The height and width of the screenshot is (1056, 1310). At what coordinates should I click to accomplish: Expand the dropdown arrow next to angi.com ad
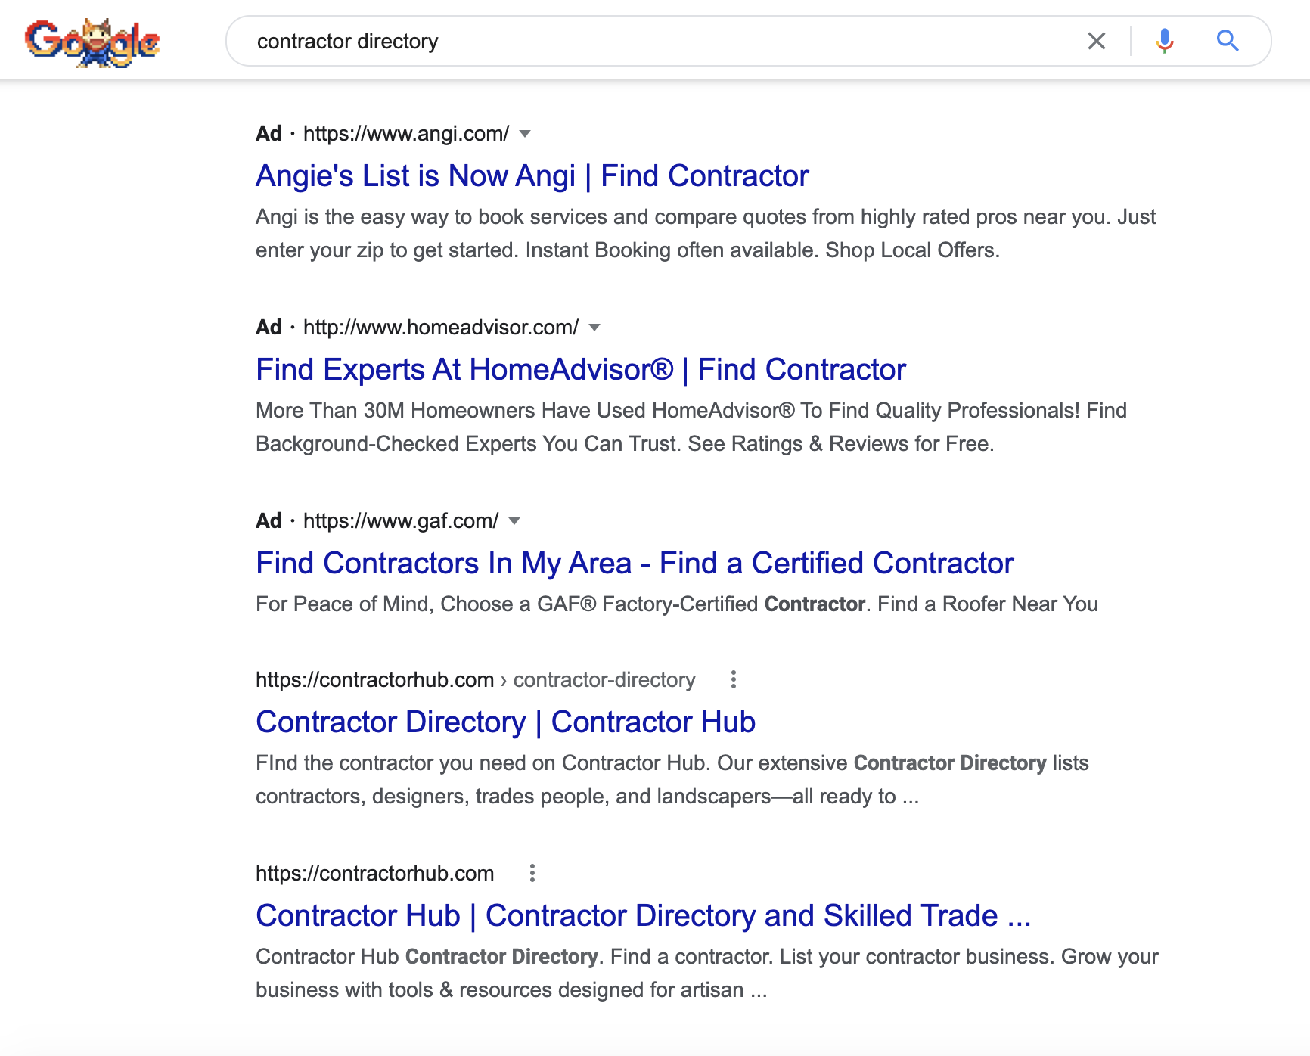(525, 134)
